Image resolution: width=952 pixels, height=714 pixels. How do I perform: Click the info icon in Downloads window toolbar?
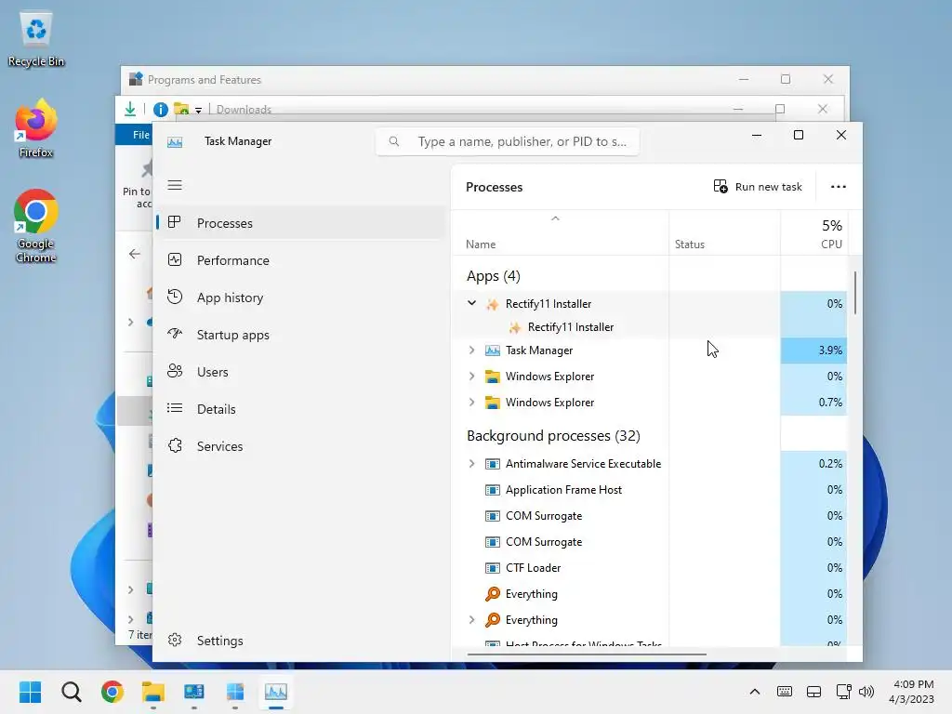pos(160,110)
